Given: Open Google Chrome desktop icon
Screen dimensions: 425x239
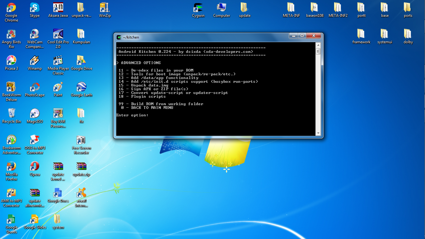Looking at the screenshot, I should click(x=12, y=12).
